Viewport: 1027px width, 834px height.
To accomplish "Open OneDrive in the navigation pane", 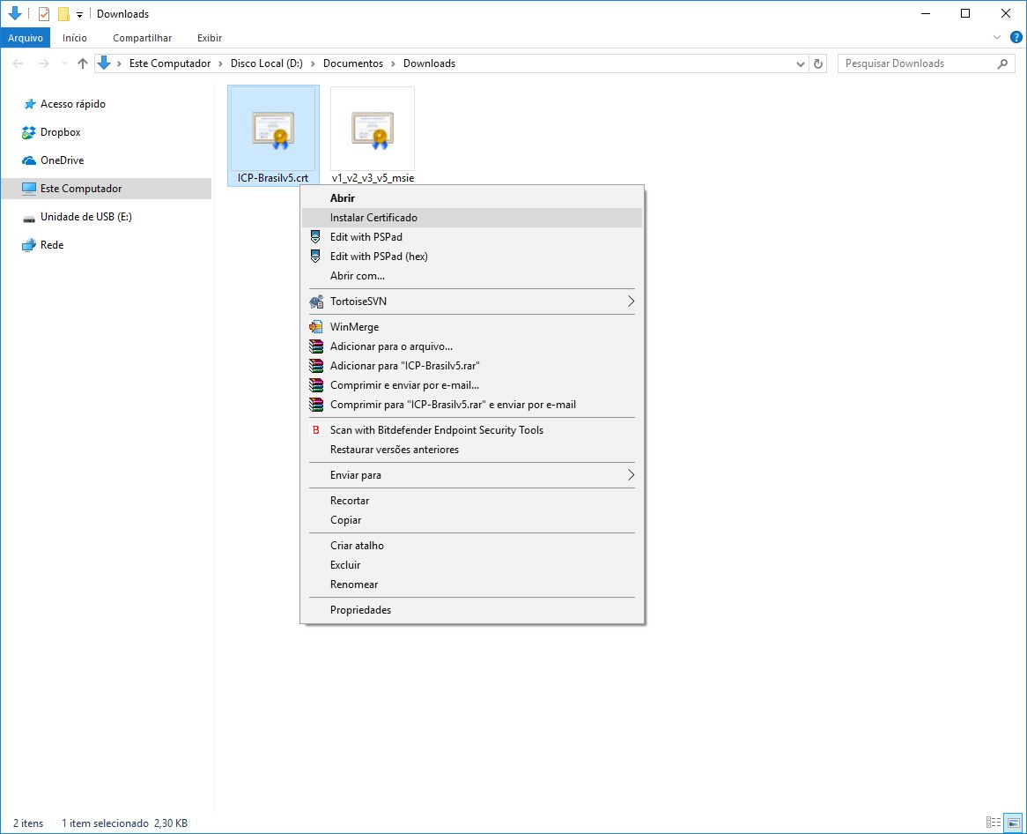I will (62, 160).
